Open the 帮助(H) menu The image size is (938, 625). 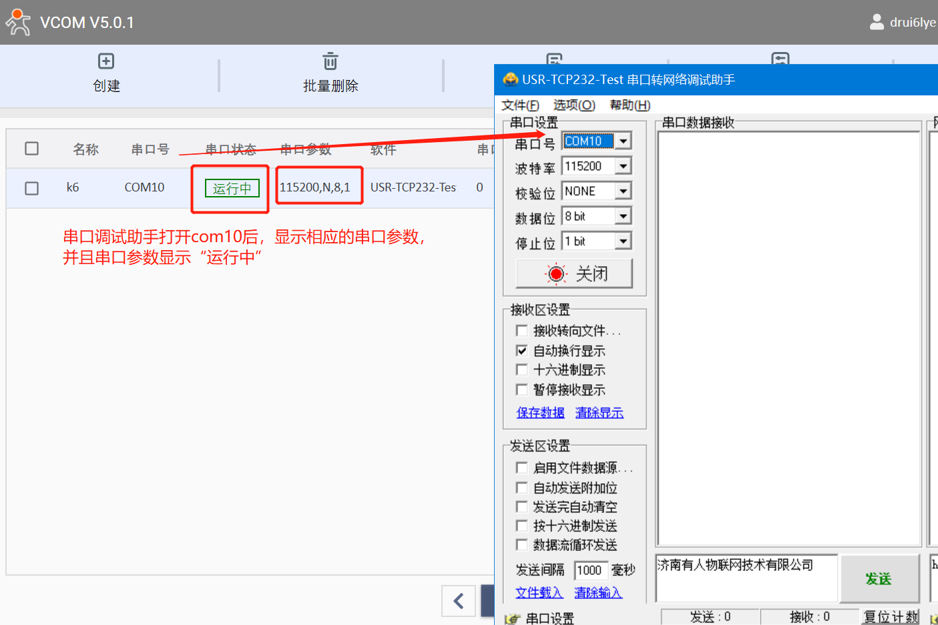pos(630,105)
